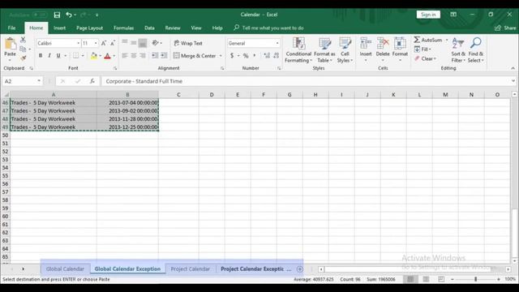Open the Project Calendar sheet tab
The image size is (519, 292).
pyautogui.click(x=191, y=269)
